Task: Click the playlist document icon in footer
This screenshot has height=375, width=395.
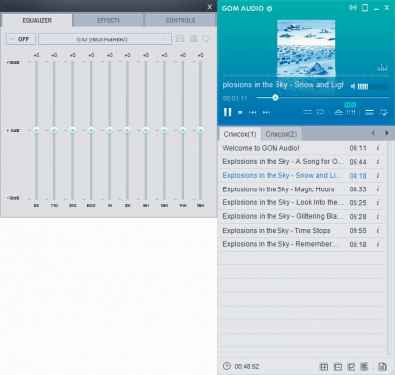Action: [382, 366]
